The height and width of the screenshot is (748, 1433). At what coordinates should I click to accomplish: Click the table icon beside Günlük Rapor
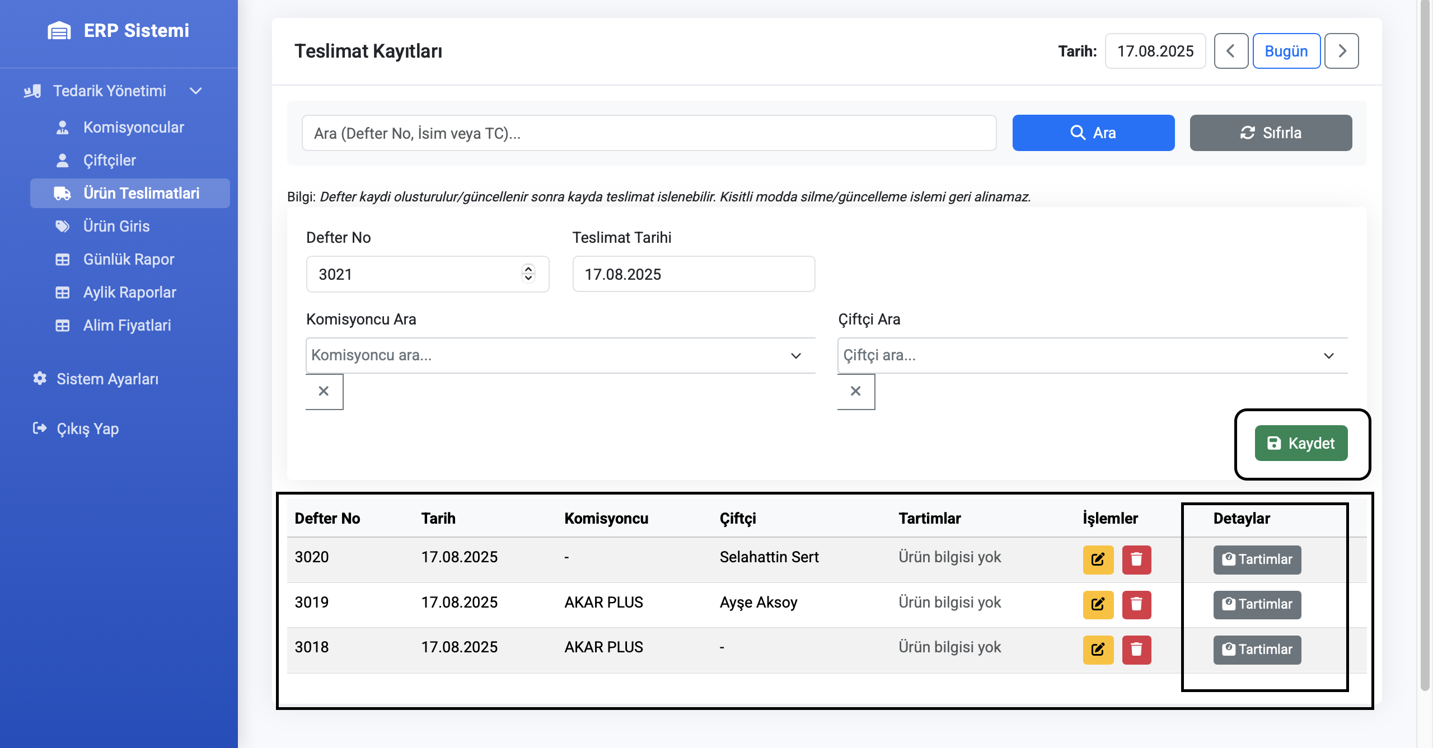tap(63, 260)
